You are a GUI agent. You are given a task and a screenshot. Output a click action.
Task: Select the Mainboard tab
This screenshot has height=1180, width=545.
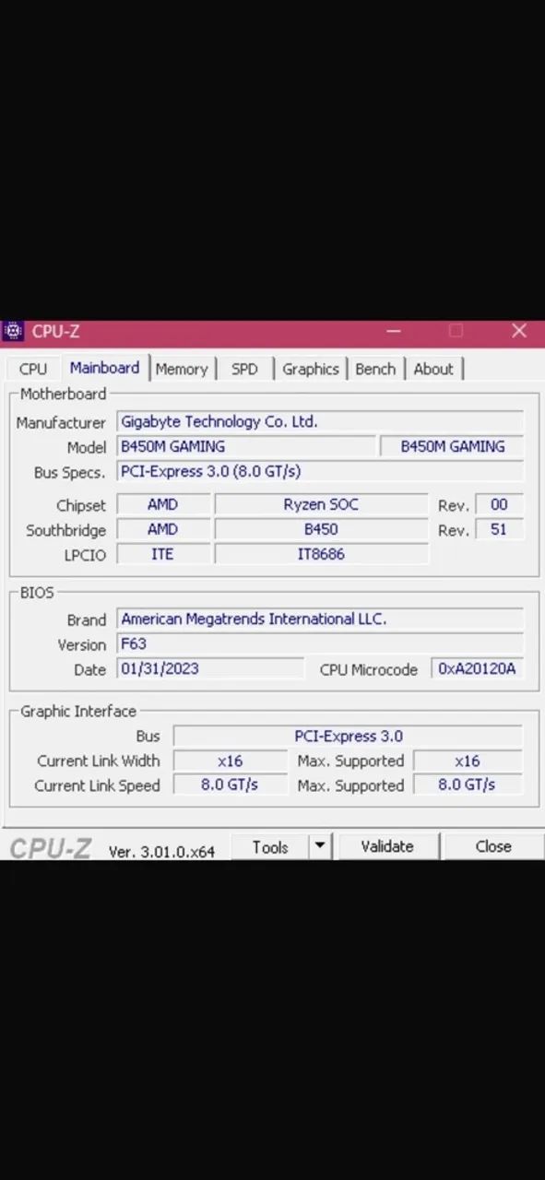tap(104, 368)
